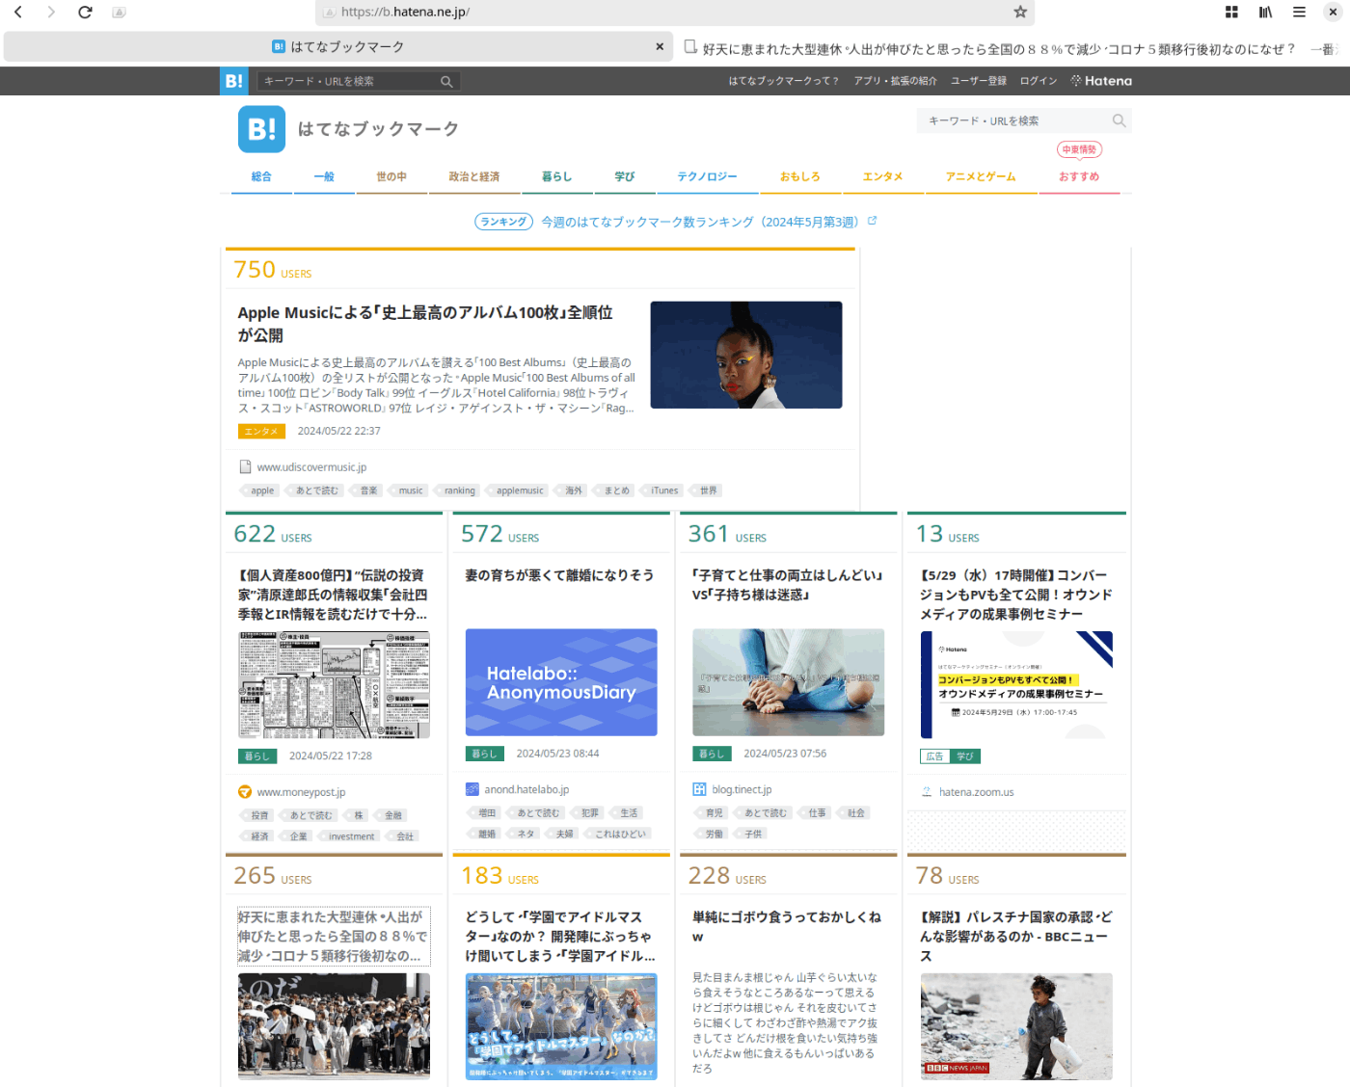
Task: Bookmark this page with the star icon
Action: pos(1020,12)
